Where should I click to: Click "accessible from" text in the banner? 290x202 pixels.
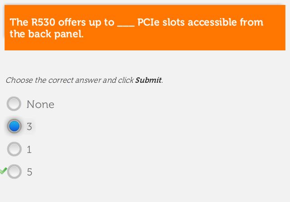(225, 22)
